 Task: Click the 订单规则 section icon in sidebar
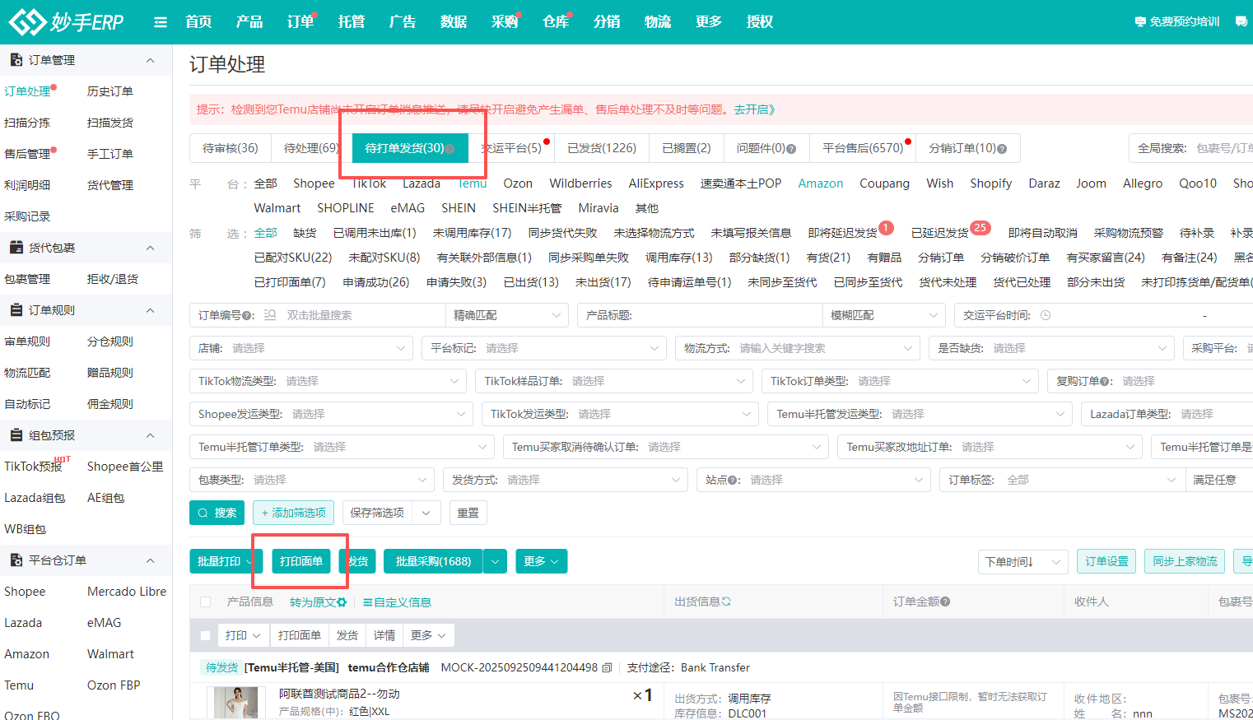(x=16, y=310)
